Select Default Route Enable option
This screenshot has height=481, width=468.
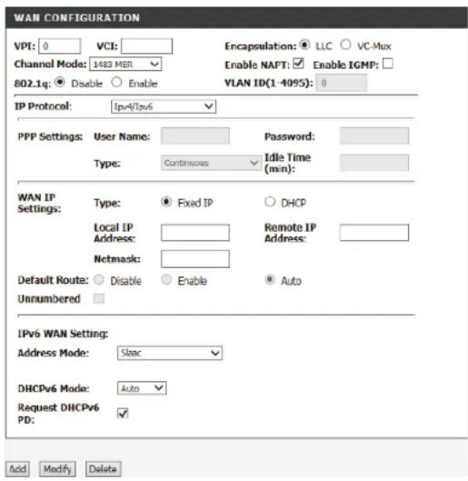point(166,280)
